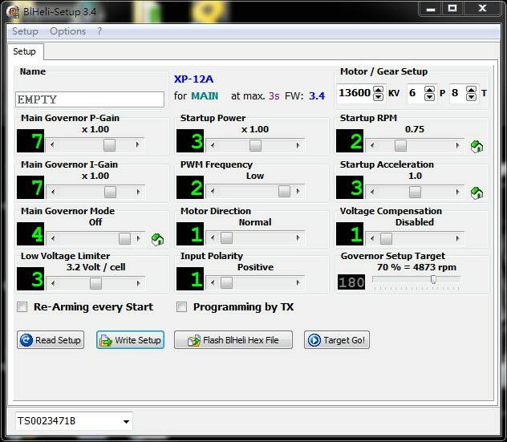507x442 pixels.
Task: Click Startup Acceleration slider left arrow
Action: (372, 192)
